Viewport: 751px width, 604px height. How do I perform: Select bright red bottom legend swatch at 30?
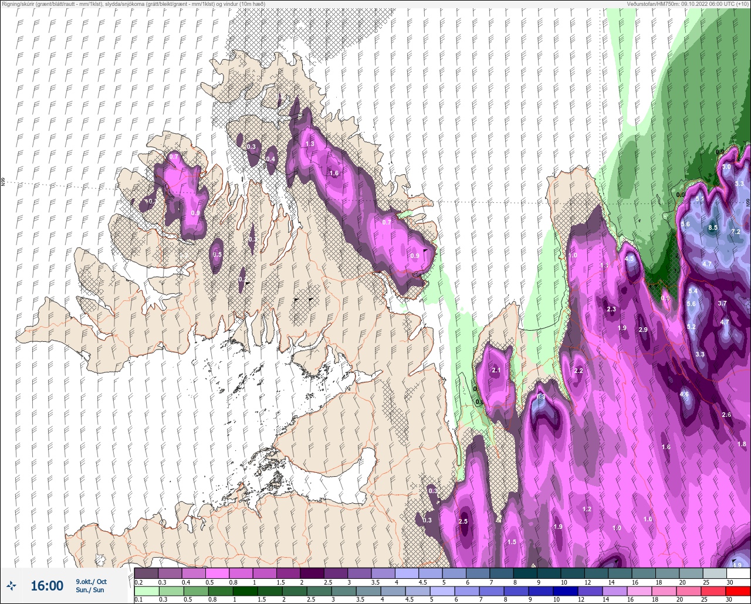coord(738,591)
